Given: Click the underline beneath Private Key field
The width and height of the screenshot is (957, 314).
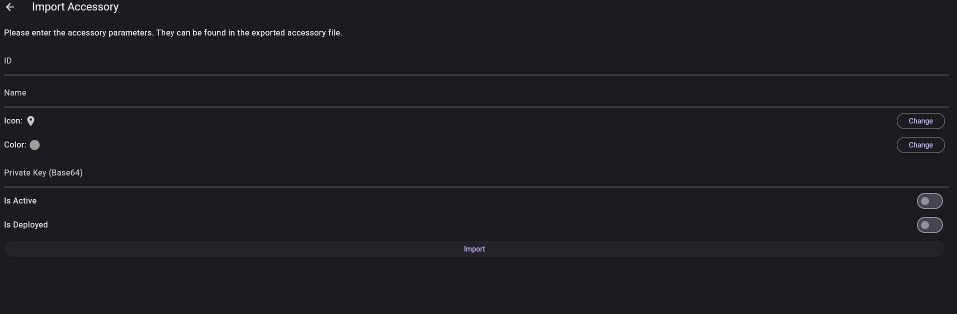Looking at the screenshot, I should [x=476, y=187].
